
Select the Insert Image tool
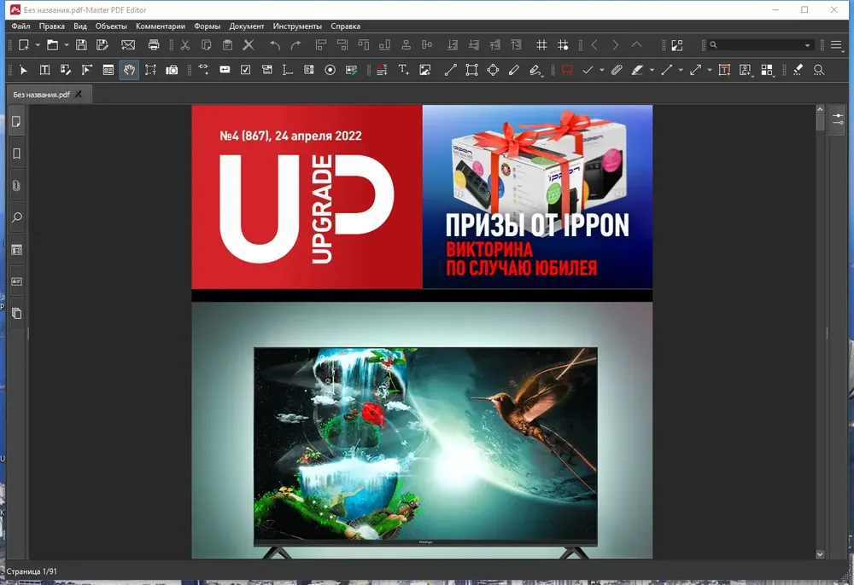424,70
